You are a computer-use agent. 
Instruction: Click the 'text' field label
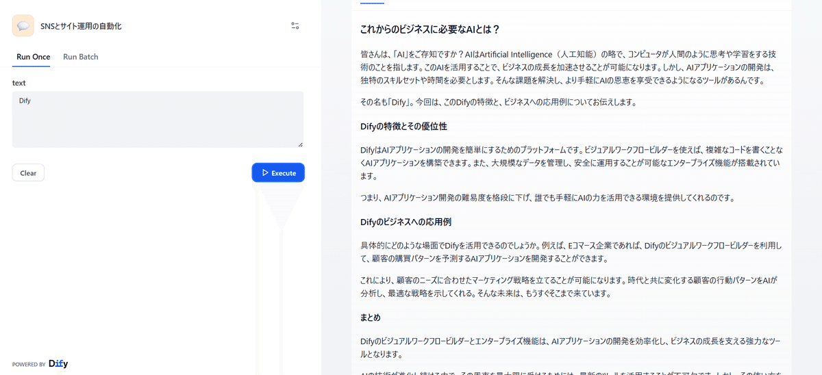(x=19, y=83)
